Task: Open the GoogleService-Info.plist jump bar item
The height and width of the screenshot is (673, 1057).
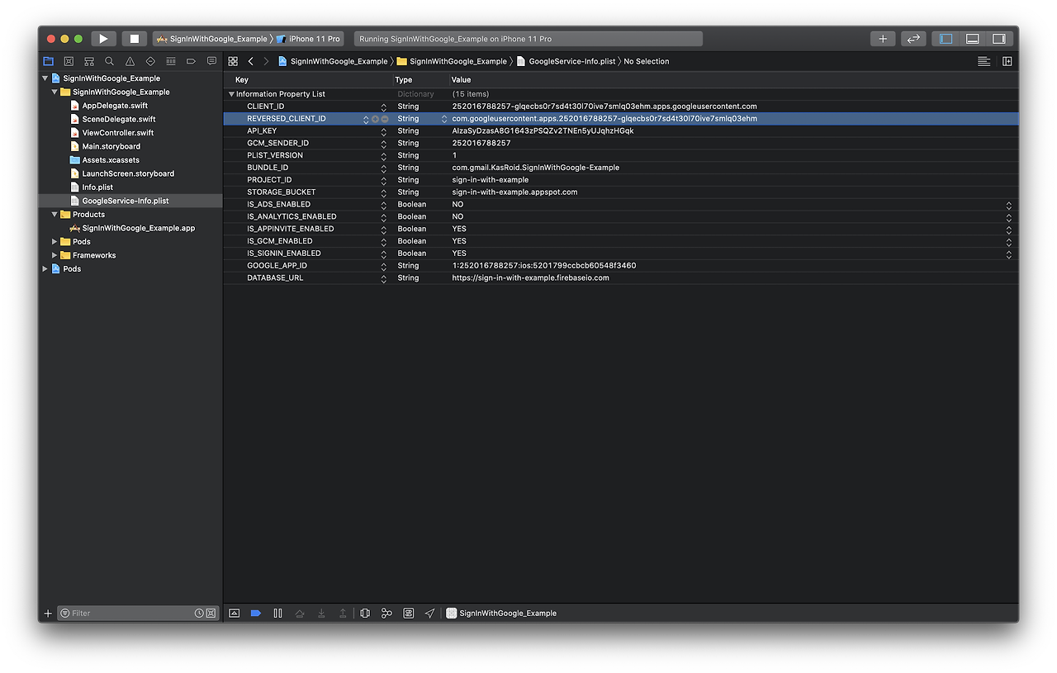Action: [566, 61]
